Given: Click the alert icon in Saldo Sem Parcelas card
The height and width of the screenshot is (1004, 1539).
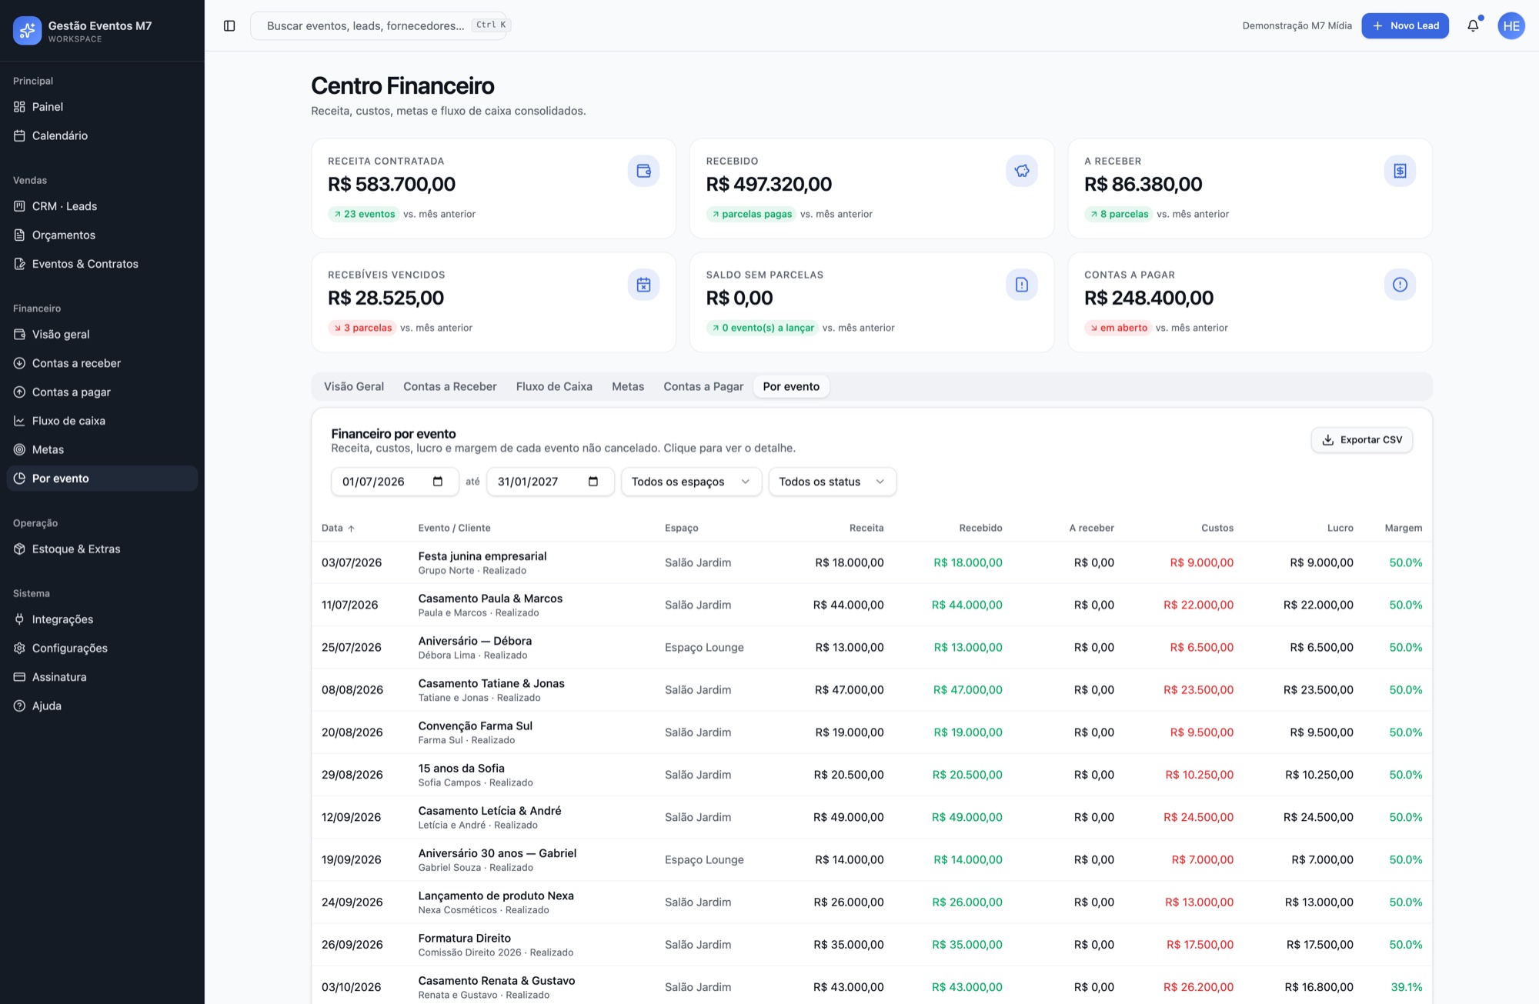Looking at the screenshot, I should pyautogui.click(x=1022, y=285).
